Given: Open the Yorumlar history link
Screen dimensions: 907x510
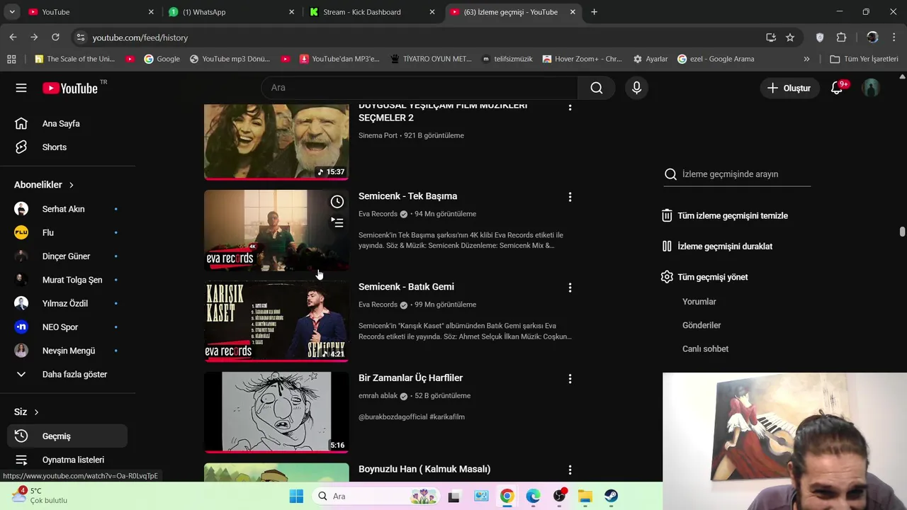Looking at the screenshot, I should [699, 302].
